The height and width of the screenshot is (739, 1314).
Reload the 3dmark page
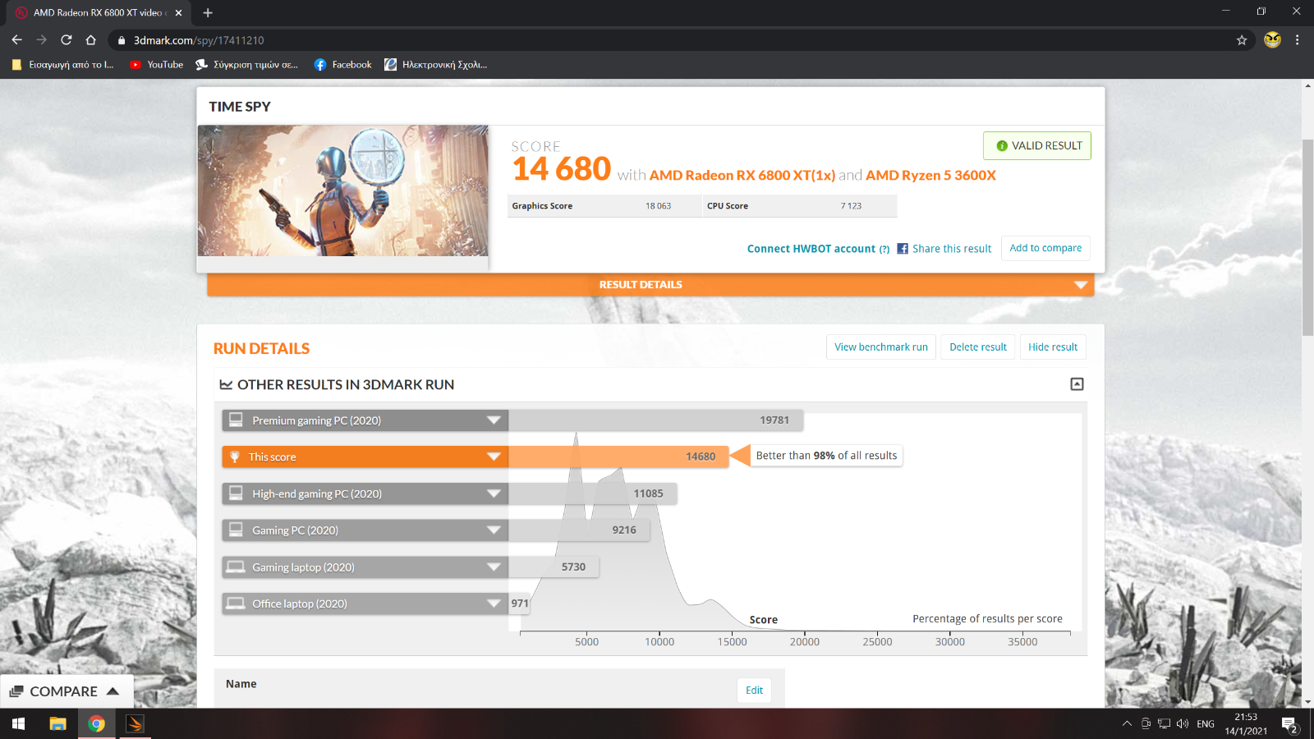(x=67, y=39)
